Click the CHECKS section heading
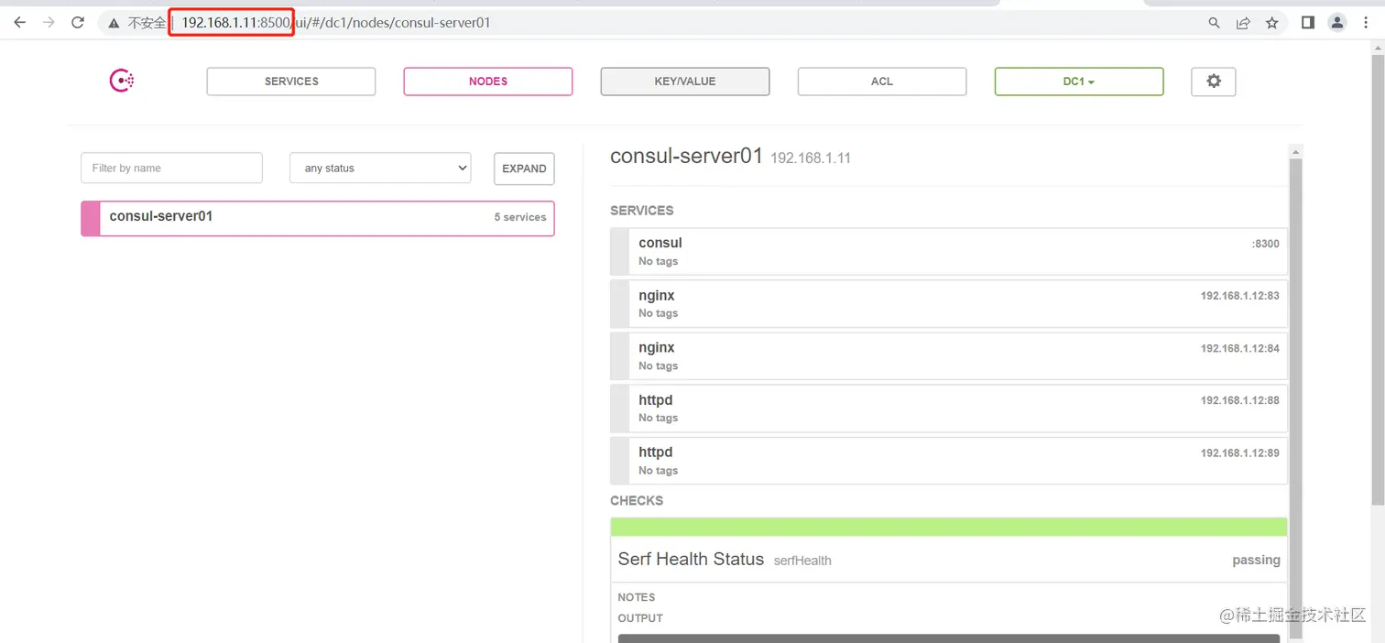The image size is (1385, 643). click(637, 501)
